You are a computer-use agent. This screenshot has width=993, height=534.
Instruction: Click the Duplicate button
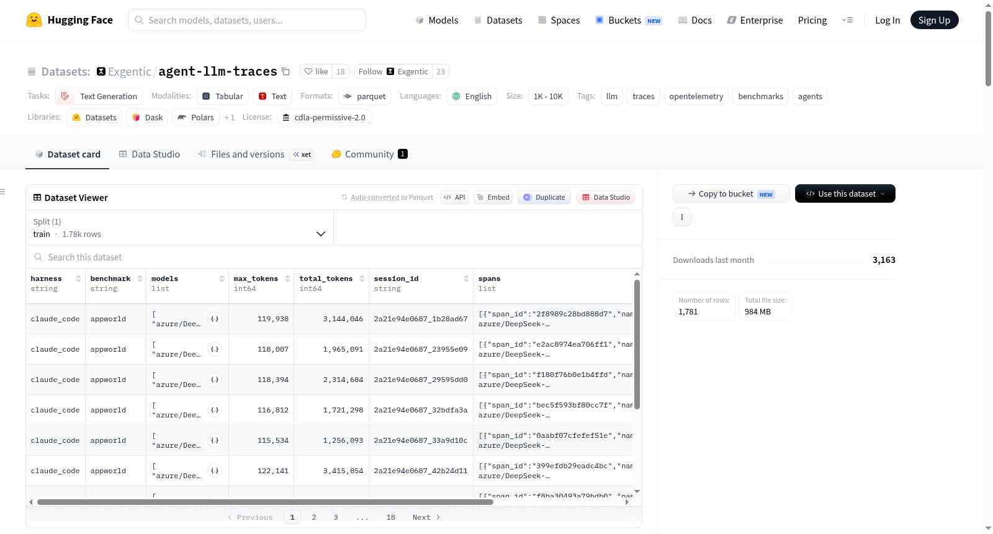[544, 197]
